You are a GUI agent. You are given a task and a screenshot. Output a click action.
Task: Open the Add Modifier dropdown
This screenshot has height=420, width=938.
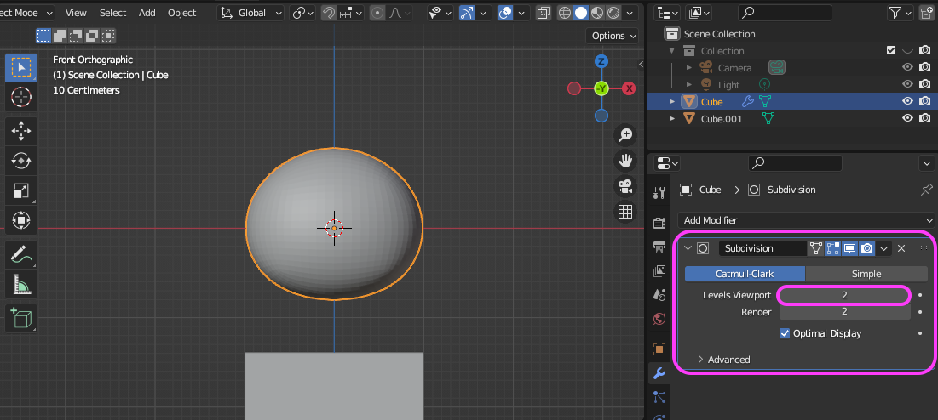coord(807,220)
